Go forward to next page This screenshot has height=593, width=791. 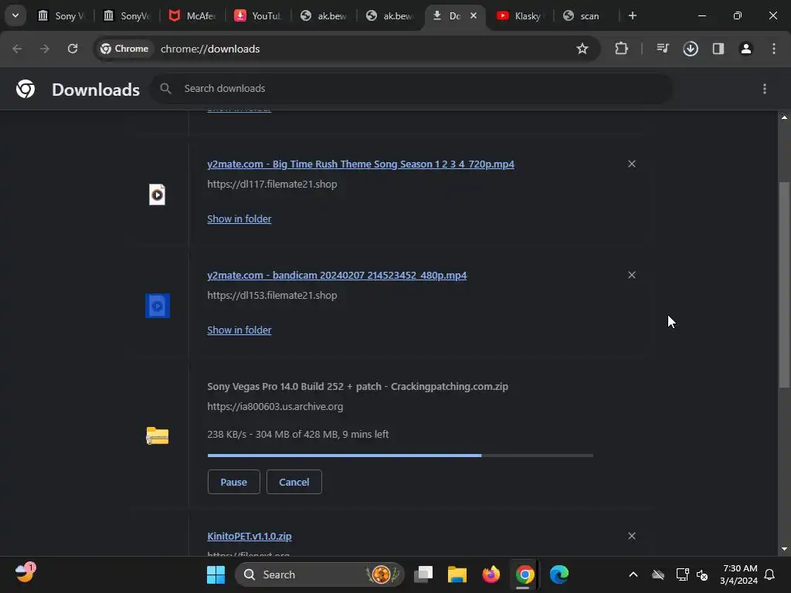click(x=45, y=49)
